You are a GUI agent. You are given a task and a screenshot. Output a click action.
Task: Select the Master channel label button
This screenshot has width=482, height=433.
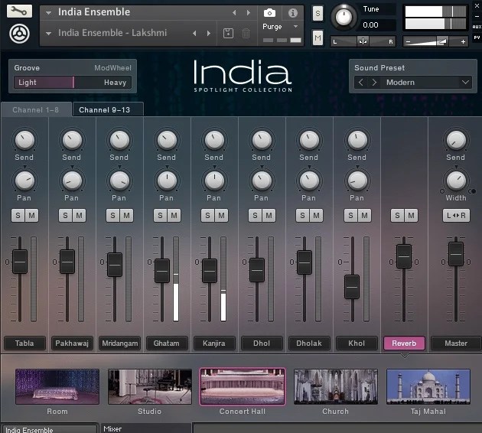(456, 343)
